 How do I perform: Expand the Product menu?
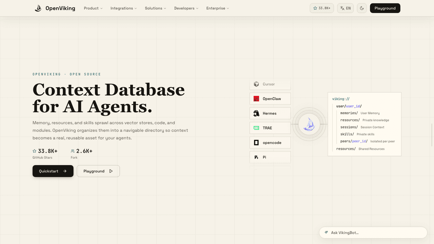click(93, 8)
